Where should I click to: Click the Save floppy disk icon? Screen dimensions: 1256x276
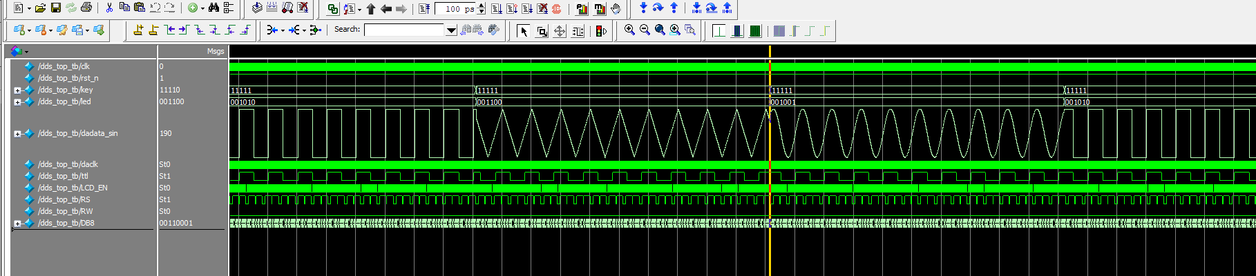click(x=56, y=8)
